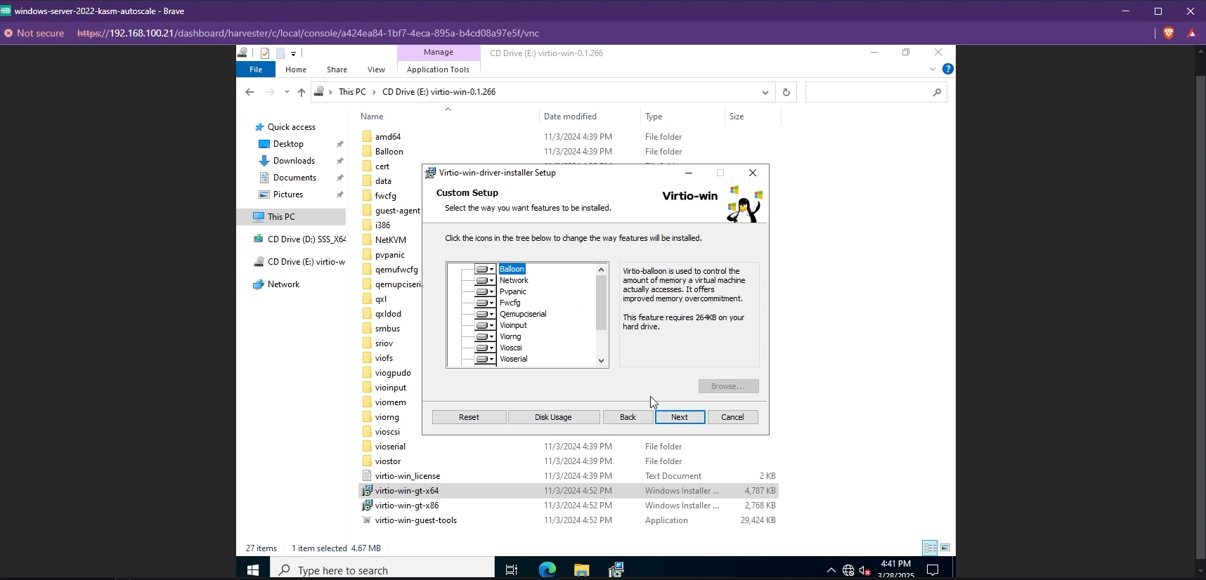
Task: Expand the address bar history dropdown
Action: [765, 93]
